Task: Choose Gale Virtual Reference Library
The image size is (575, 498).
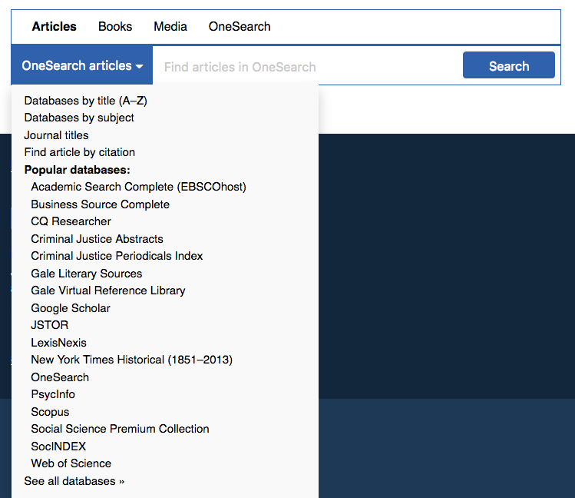Action: pos(107,290)
